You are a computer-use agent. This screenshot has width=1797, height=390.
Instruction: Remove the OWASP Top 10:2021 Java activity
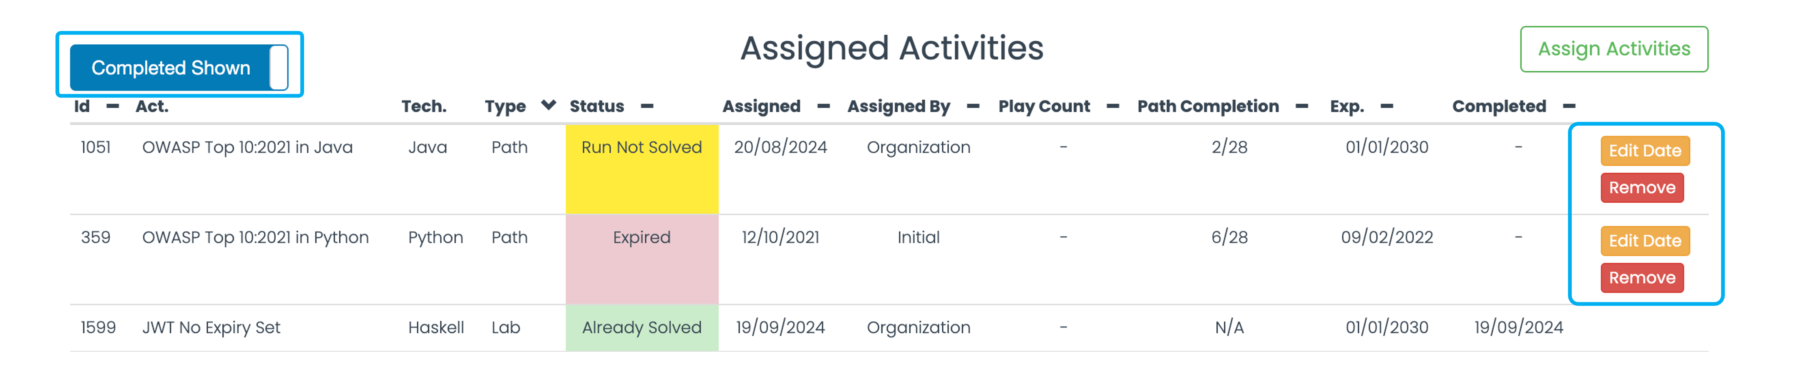(1641, 188)
